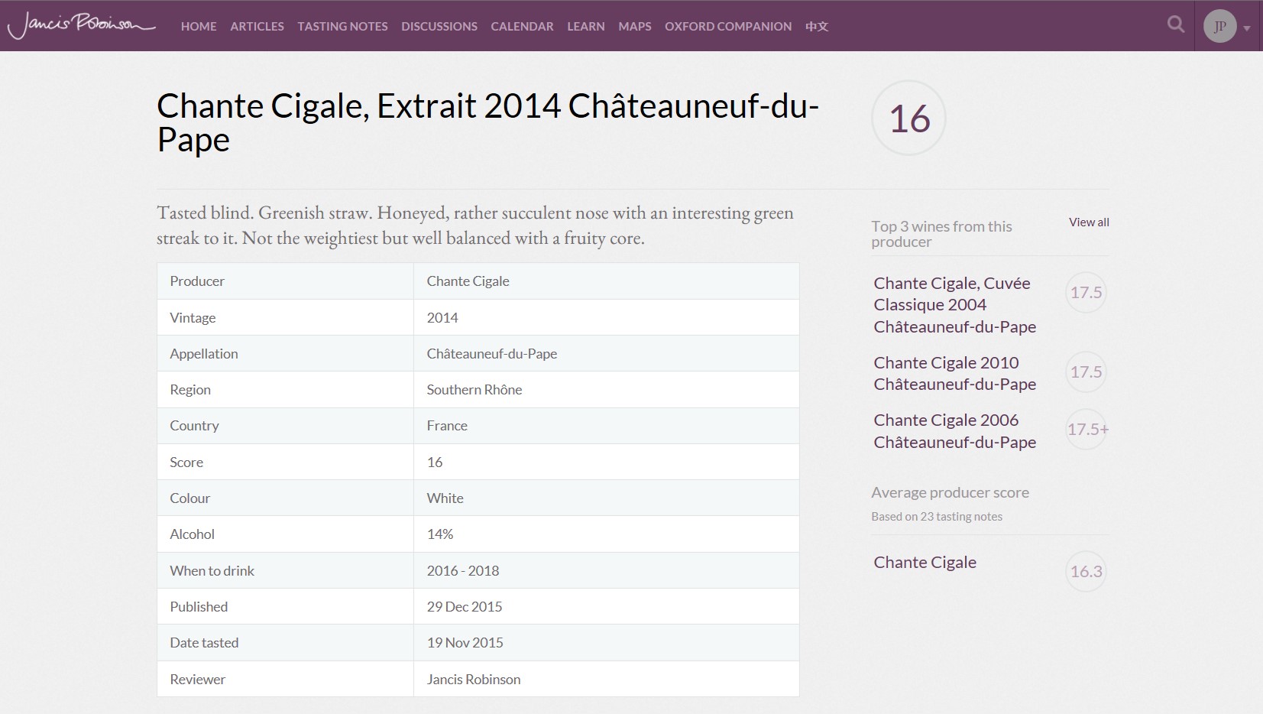Expand the account dropdown arrow
Screen dimensions: 1263x714
click(1247, 28)
